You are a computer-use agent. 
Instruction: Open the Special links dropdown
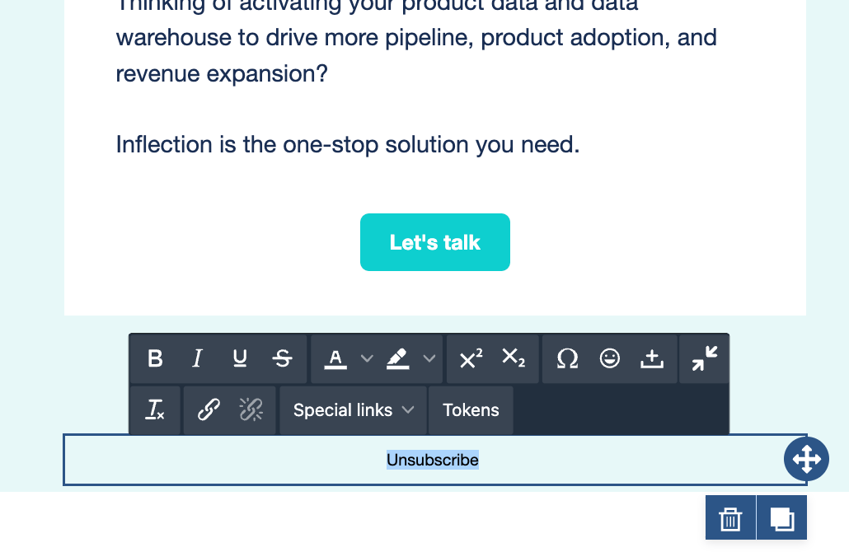[x=354, y=409]
